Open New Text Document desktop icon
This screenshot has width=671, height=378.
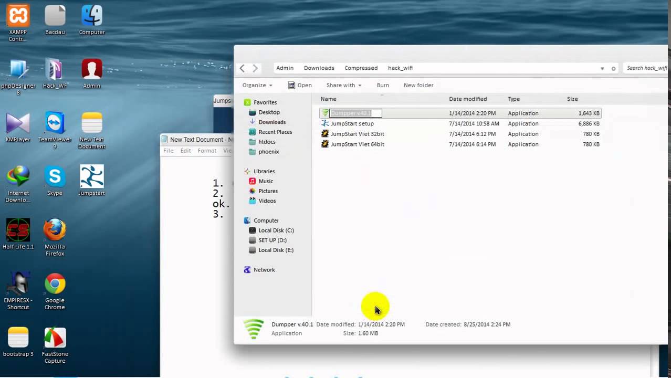(x=92, y=131)
